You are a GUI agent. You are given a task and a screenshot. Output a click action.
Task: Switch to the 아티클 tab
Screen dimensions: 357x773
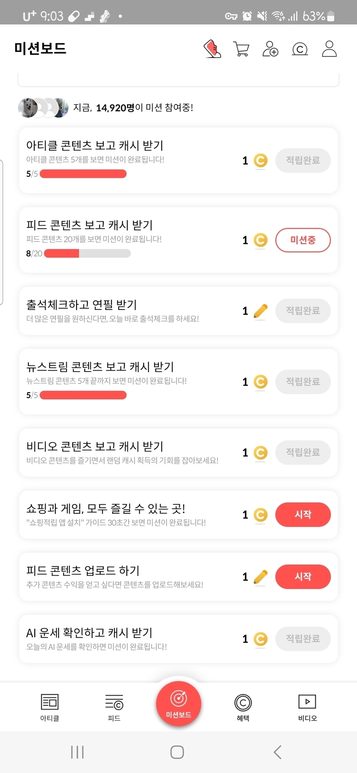[49, 707]
